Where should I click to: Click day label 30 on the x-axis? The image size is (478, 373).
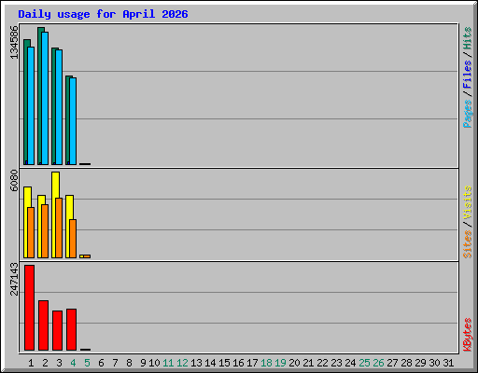coord(434,363)
